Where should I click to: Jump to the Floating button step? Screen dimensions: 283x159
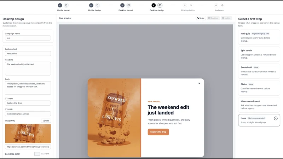tap(188, 10)
